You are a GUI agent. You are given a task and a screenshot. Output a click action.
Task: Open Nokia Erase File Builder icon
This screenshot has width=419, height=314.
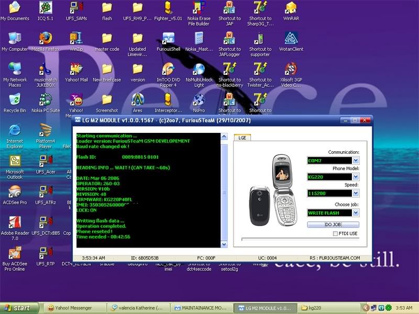[x=199, y=14]
